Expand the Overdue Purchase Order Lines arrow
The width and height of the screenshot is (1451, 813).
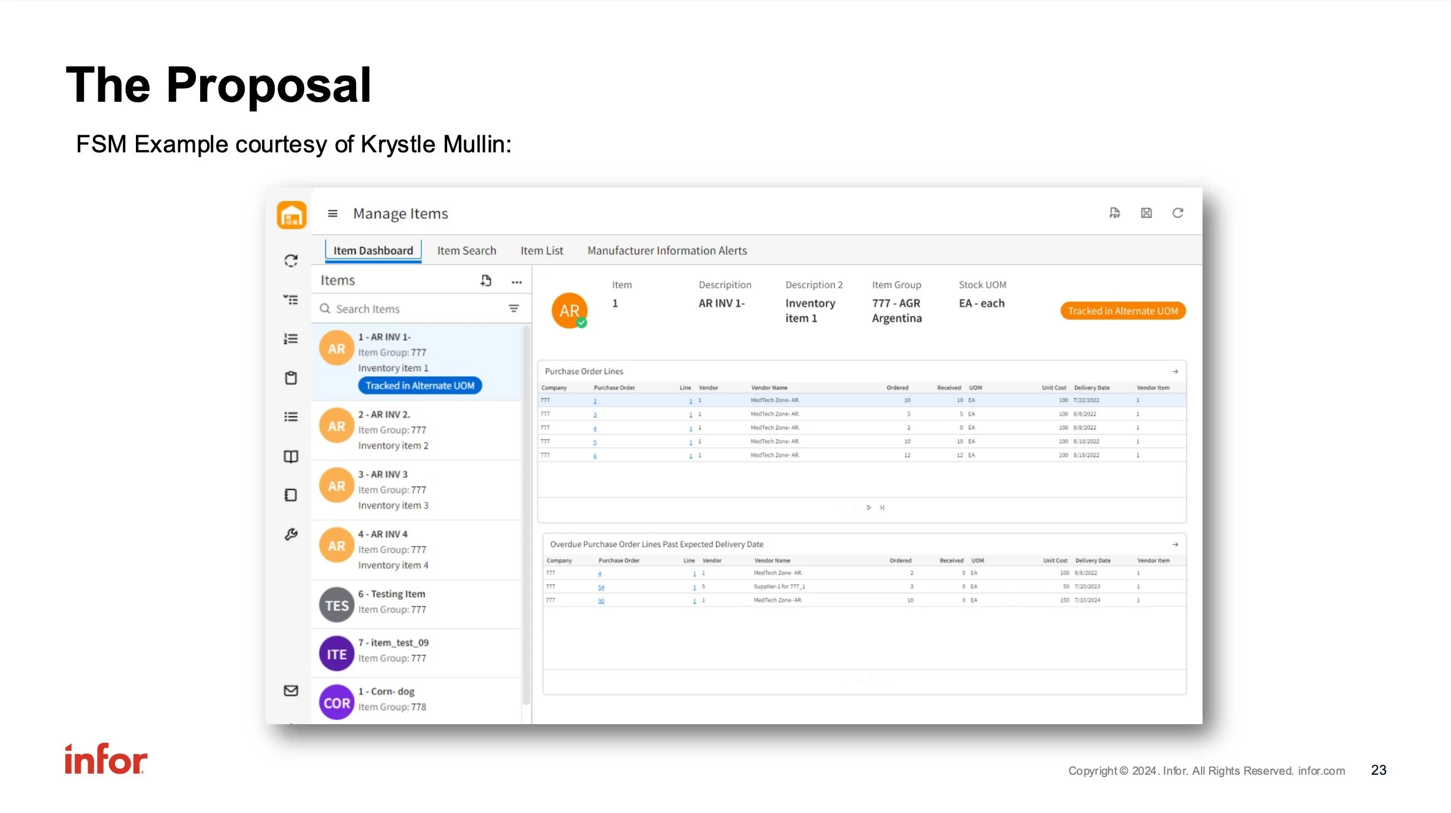coord(1174,544)
